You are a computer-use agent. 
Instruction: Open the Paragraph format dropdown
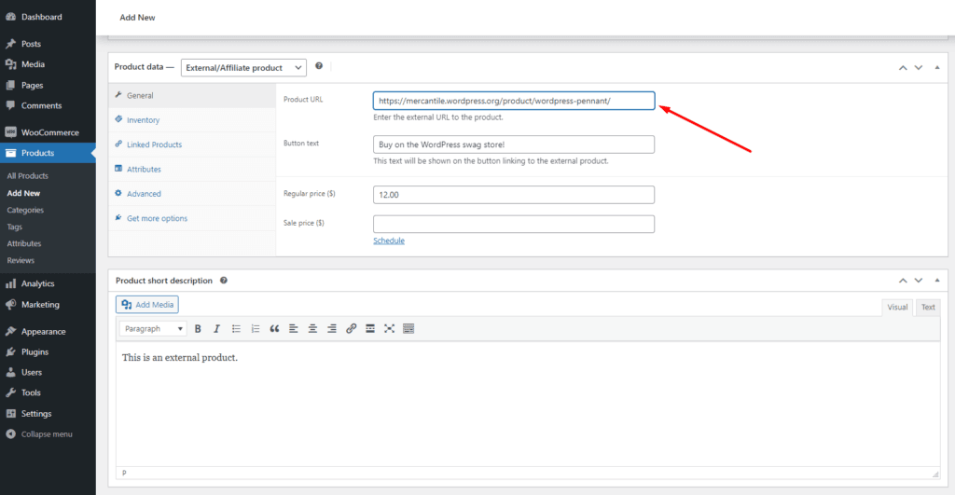click(152, 329)
